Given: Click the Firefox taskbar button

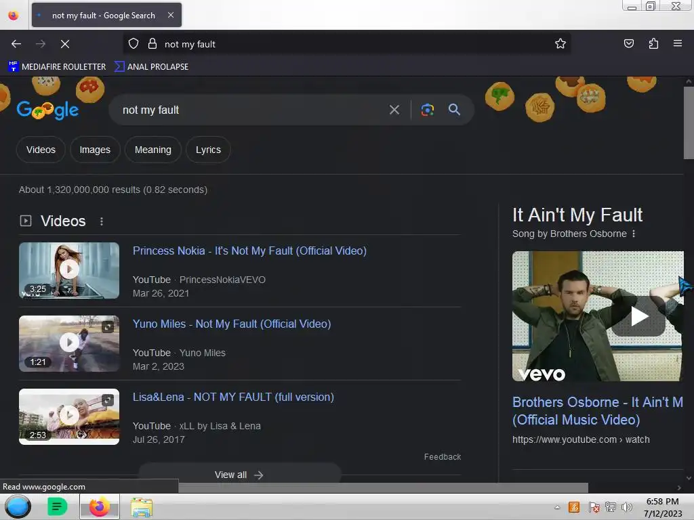Looking at the screenshot, I should [99, 506].
